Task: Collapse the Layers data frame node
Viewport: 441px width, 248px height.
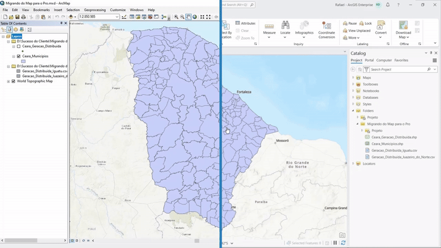Action: 3,36
